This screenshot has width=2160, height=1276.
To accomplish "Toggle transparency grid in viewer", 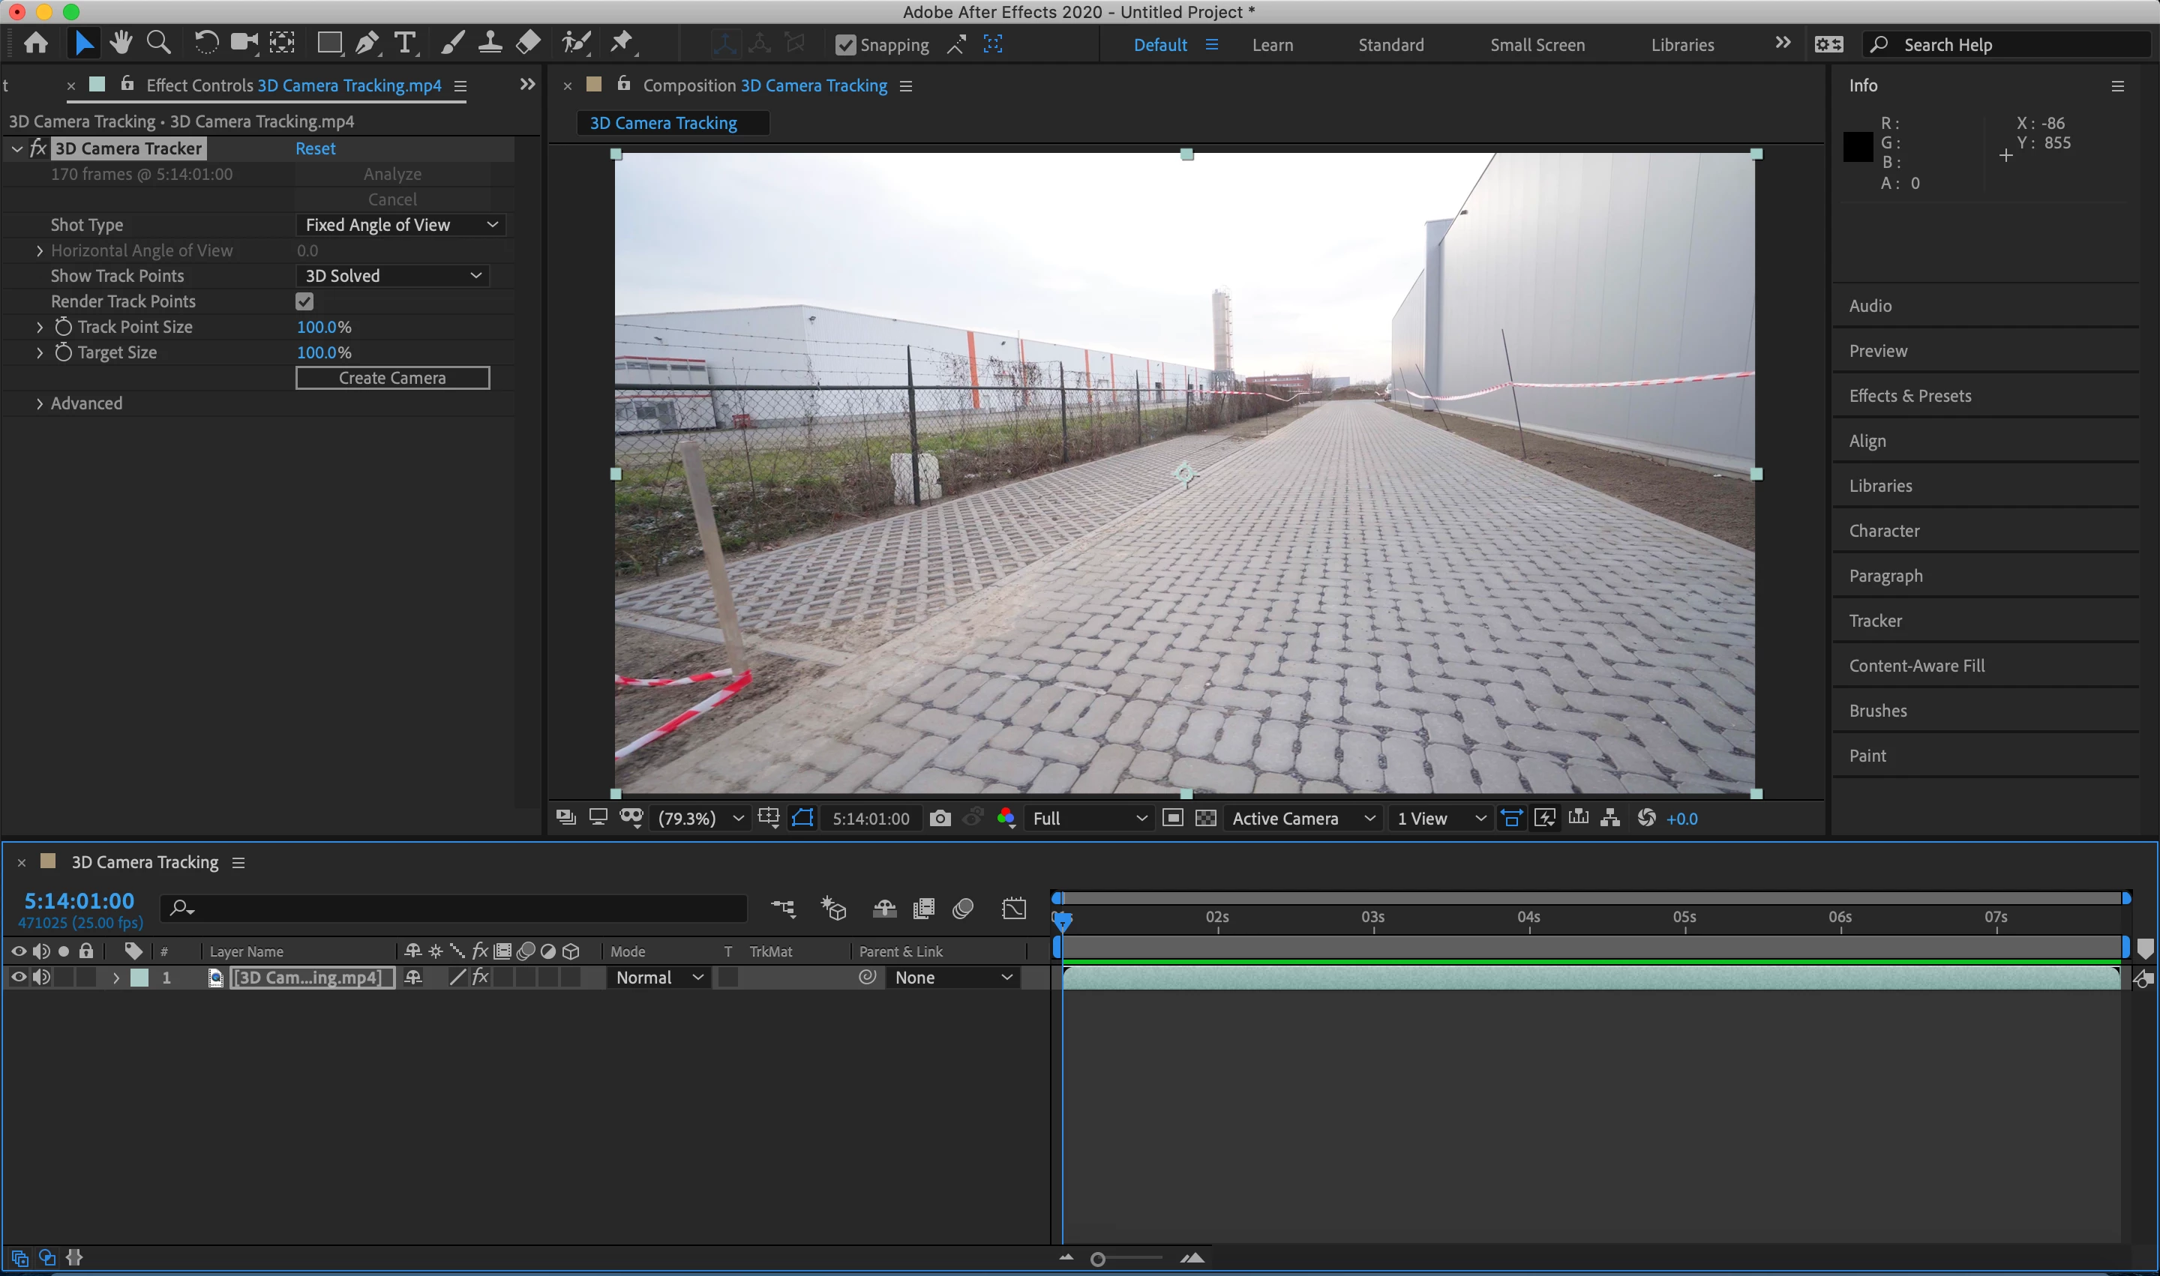I will [x=1206, y=818].
